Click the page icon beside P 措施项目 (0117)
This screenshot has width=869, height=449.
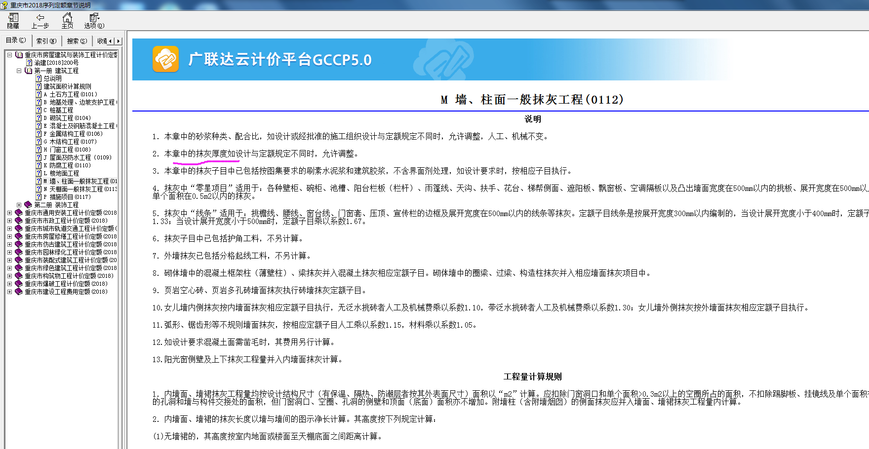pyautogui.click(x=39, y=197)
